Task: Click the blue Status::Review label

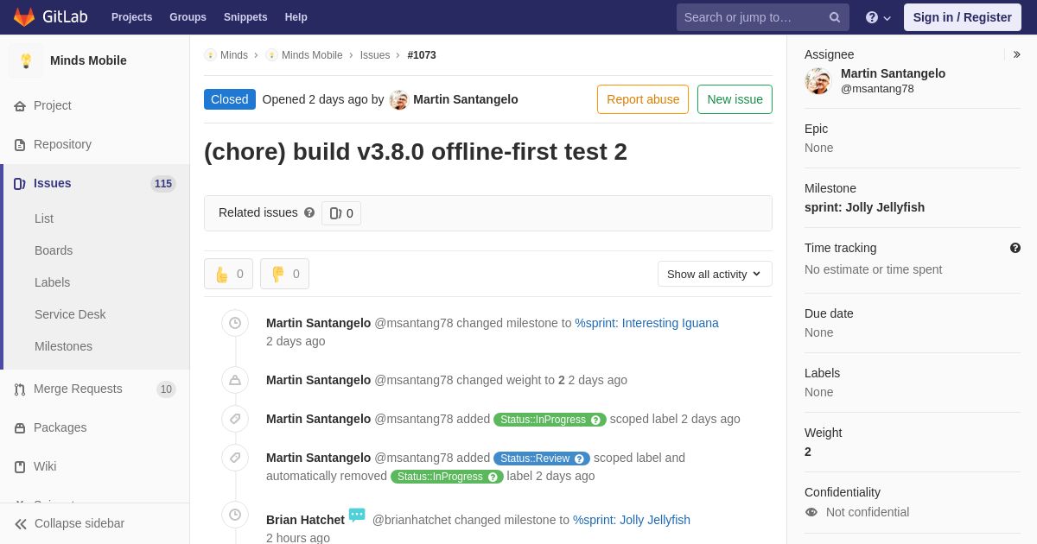Action: click(x=542, y=459)
